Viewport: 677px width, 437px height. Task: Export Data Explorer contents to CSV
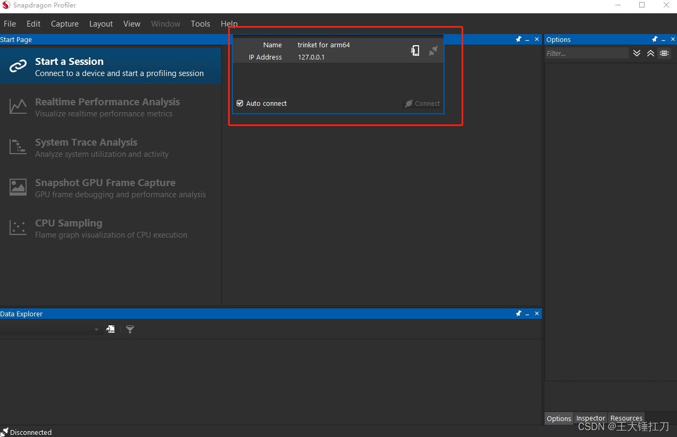110,330
